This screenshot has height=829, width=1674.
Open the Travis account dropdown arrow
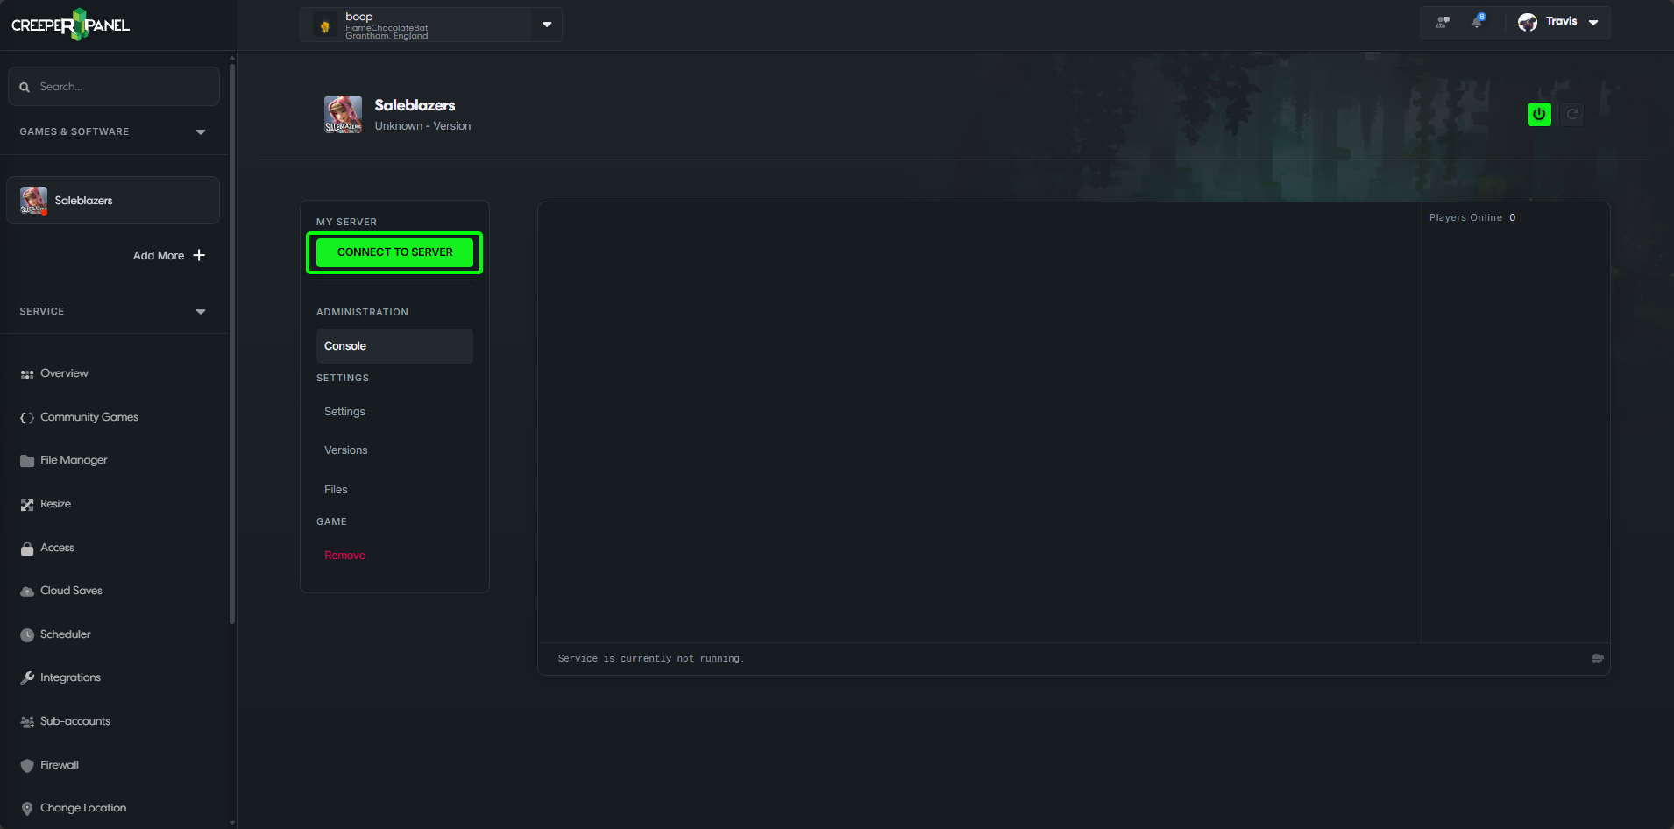click(1593, 22)
